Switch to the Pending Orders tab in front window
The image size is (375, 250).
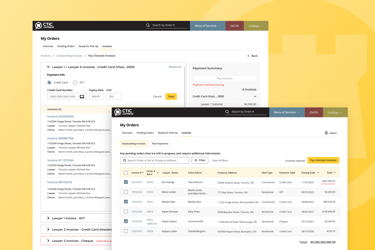click(x=145, y=133)
